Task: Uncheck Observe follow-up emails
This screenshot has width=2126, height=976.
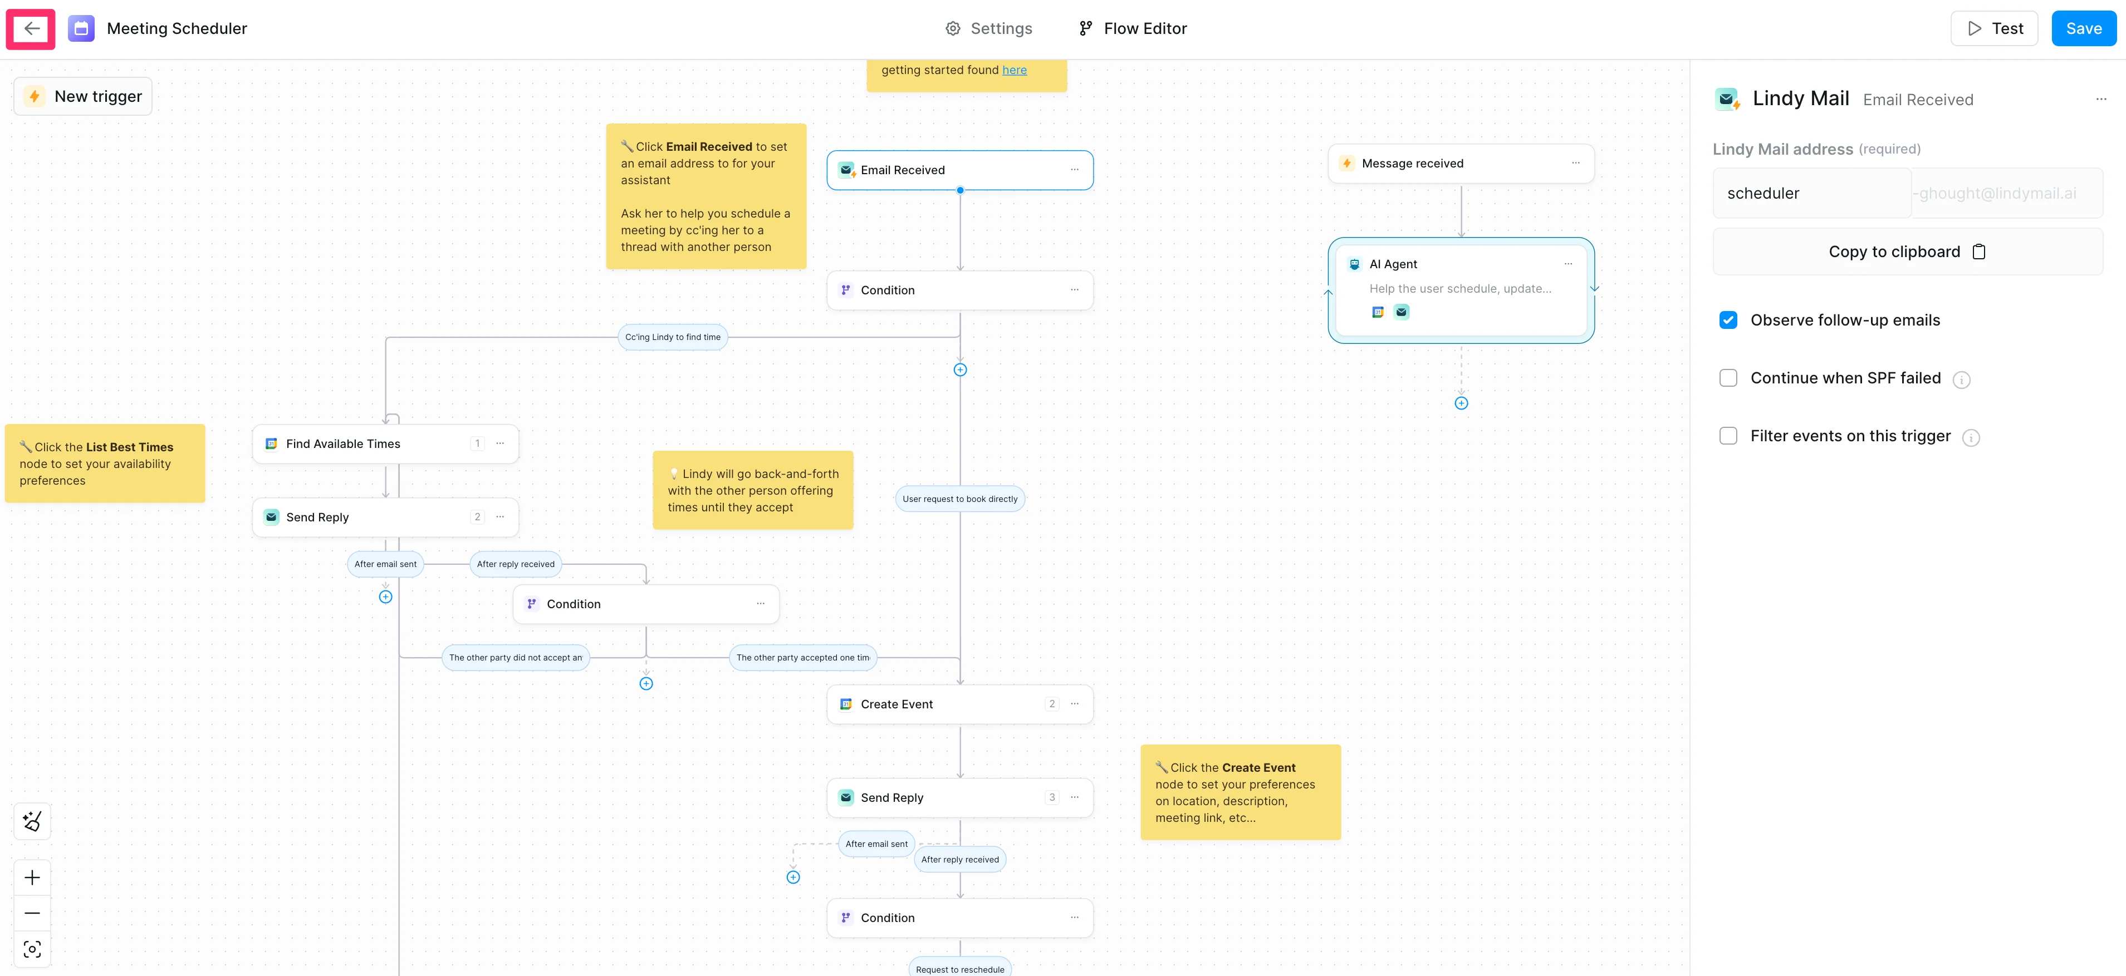Action: [1727, 320]
